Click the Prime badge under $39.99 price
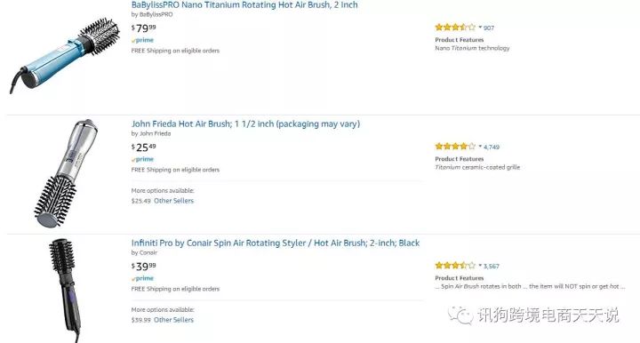The width and height of the screenshot is (640, 343). point(142,278)
